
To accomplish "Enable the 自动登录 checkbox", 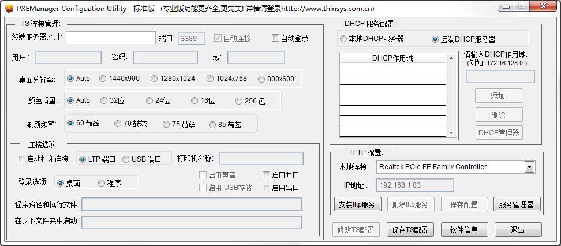I will pyautogui.click(x=275, y=38).
